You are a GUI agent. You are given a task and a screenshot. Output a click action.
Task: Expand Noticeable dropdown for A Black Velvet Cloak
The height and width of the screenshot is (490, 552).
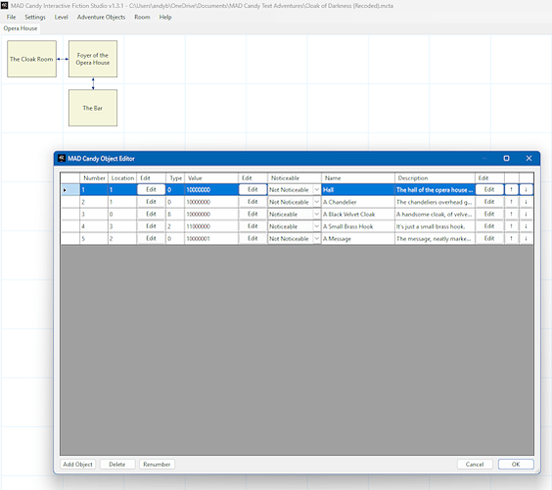[x=316, y=214]
